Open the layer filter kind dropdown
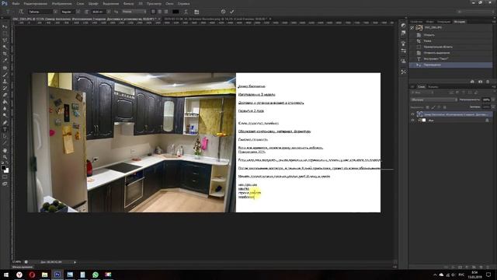 (x=422, y=93)
